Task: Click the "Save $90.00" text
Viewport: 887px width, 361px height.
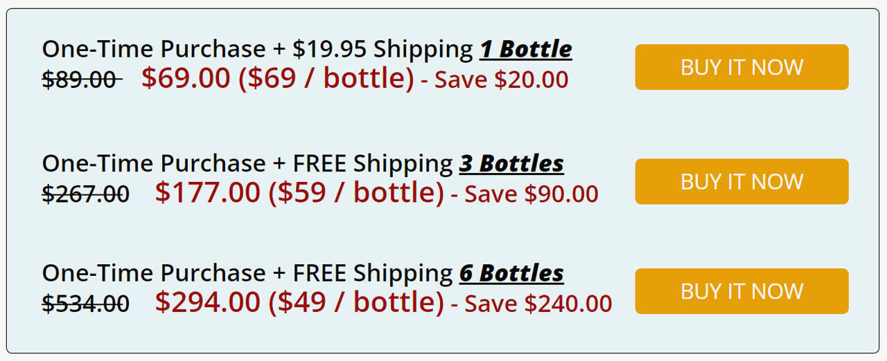Action: 532,194
